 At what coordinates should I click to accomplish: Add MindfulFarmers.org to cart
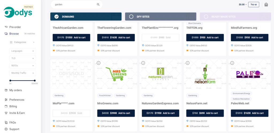tap(250, 37)
